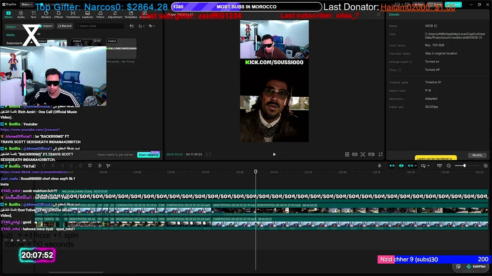Switch to the Transitions tab

tap(73, 15)
